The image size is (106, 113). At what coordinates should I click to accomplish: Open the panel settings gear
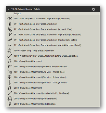[94, 9]
